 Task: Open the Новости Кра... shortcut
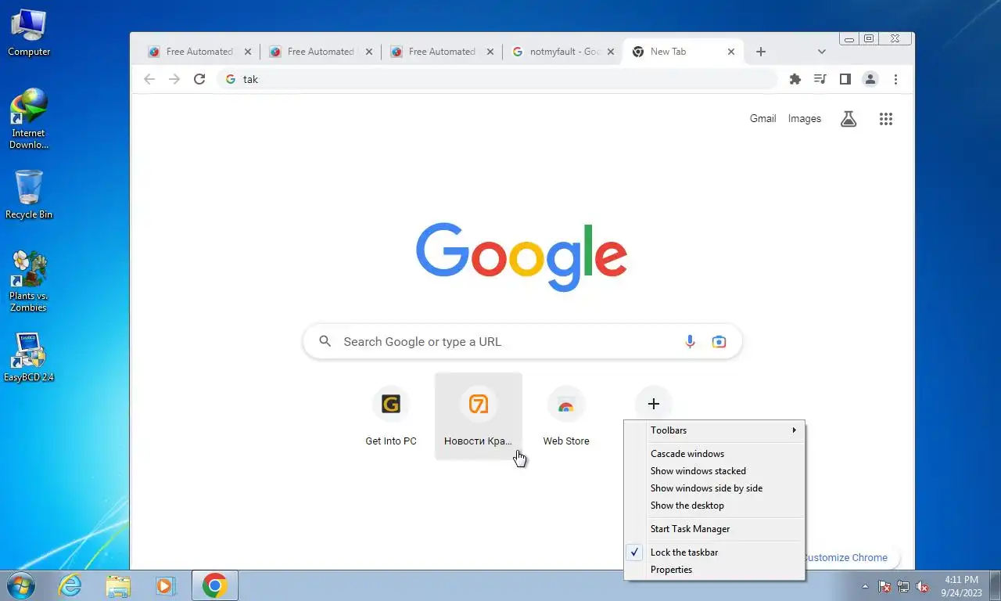coord(479,416)
